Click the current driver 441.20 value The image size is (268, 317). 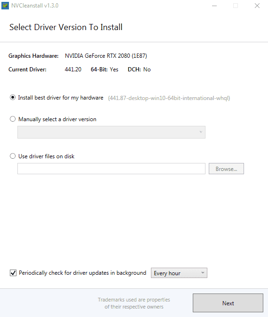73,70
